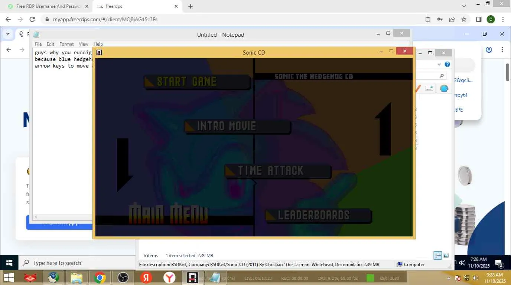Open the password key icon in the address bar
Image resolution: width=511 pixels, height=285 pixels.
tap(440, 19)
